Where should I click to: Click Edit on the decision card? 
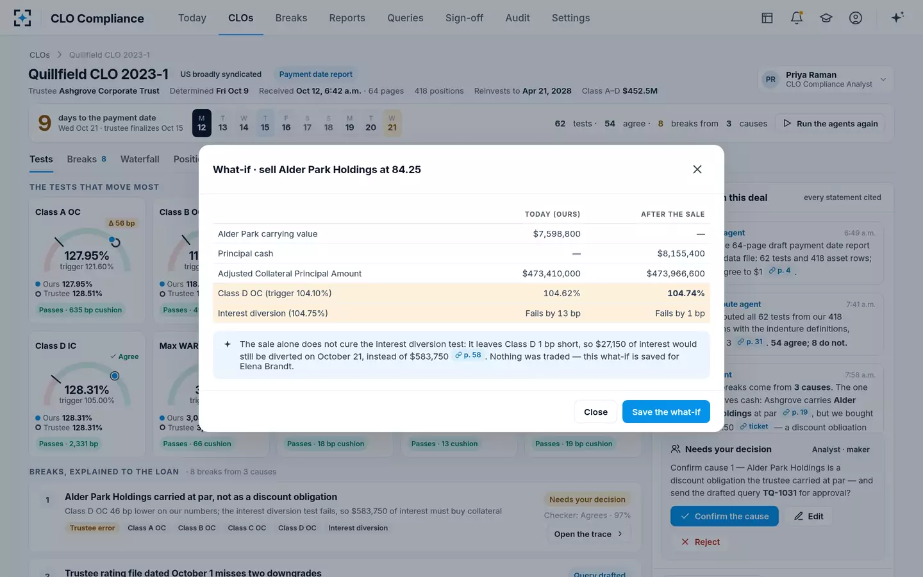tap(808, 516)
